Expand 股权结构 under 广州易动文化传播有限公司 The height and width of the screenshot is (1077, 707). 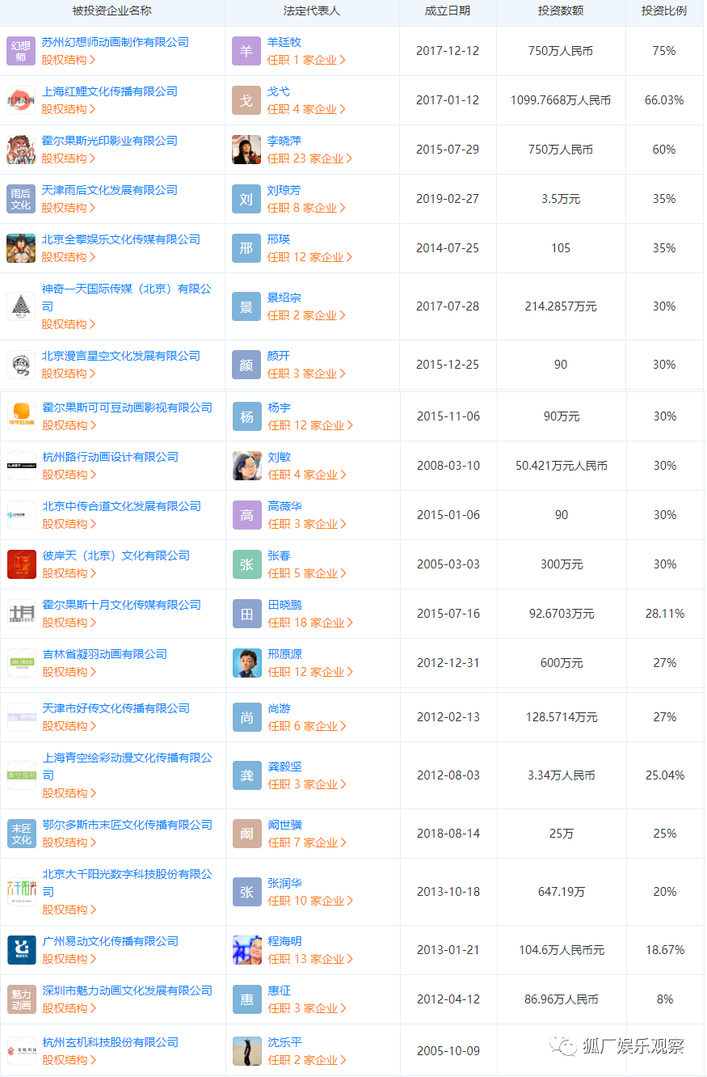point(69,959)
